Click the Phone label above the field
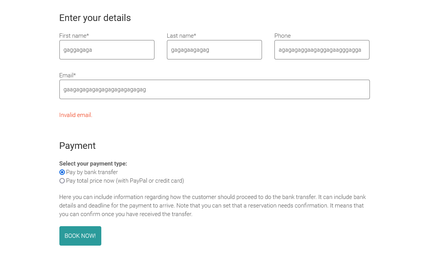Image resolution: width=432 pixels, height=253 pixels. point(283,36)
